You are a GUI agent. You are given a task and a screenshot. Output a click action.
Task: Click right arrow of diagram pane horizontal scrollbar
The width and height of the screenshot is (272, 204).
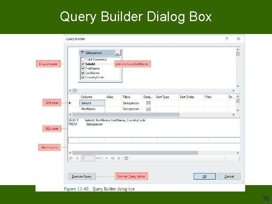233,91
